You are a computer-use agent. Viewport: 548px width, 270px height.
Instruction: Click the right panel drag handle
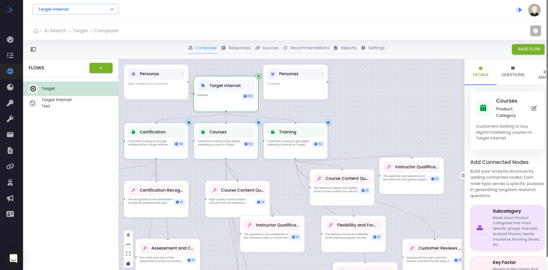pos(464,175)
